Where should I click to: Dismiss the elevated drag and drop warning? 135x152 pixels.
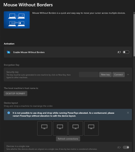[x=128, y=113]
